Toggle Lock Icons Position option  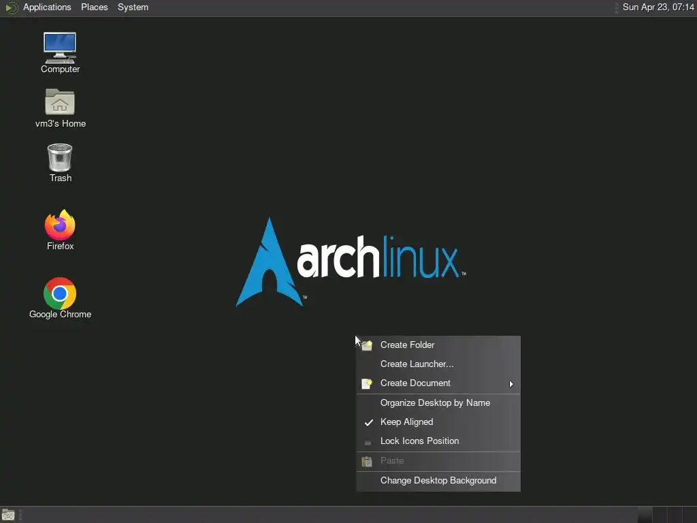coord(438,441)
